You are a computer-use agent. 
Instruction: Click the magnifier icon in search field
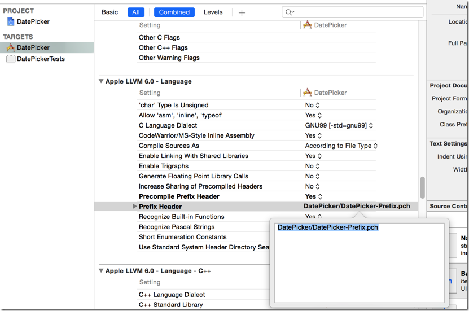[x=289, y=12]
